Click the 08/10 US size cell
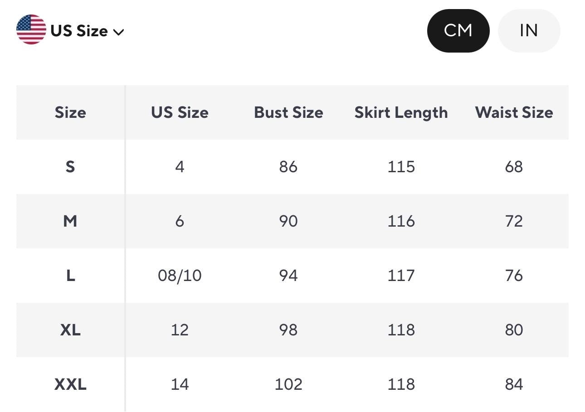The image size is (585, 412). click(180, 276)
